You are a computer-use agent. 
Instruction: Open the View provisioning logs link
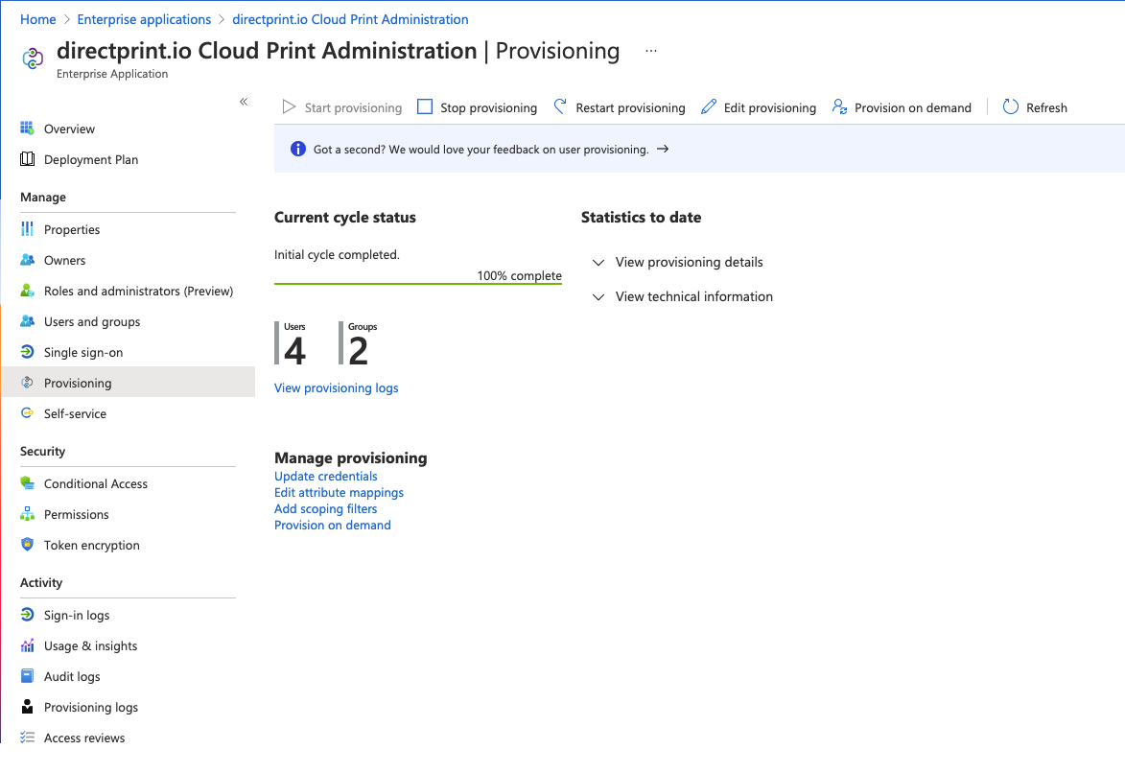point(336,387)
